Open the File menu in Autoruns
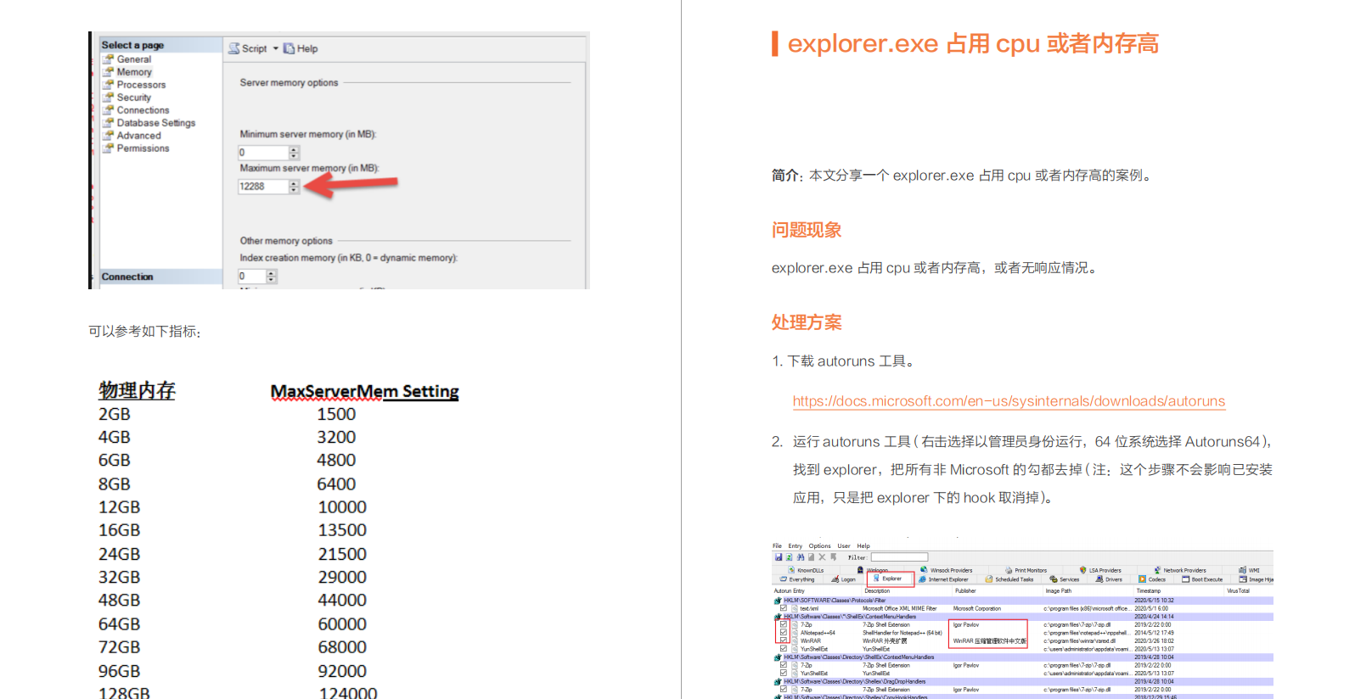 point(777,546)
